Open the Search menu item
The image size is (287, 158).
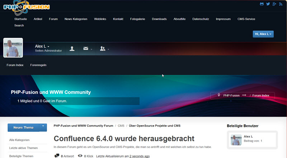click(x=19, y=25)
